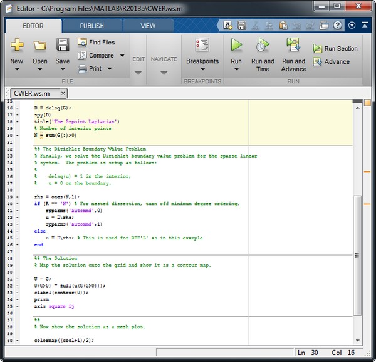Click the New file icon
Viewport: 376px width, 362px height.
(17, 46)
